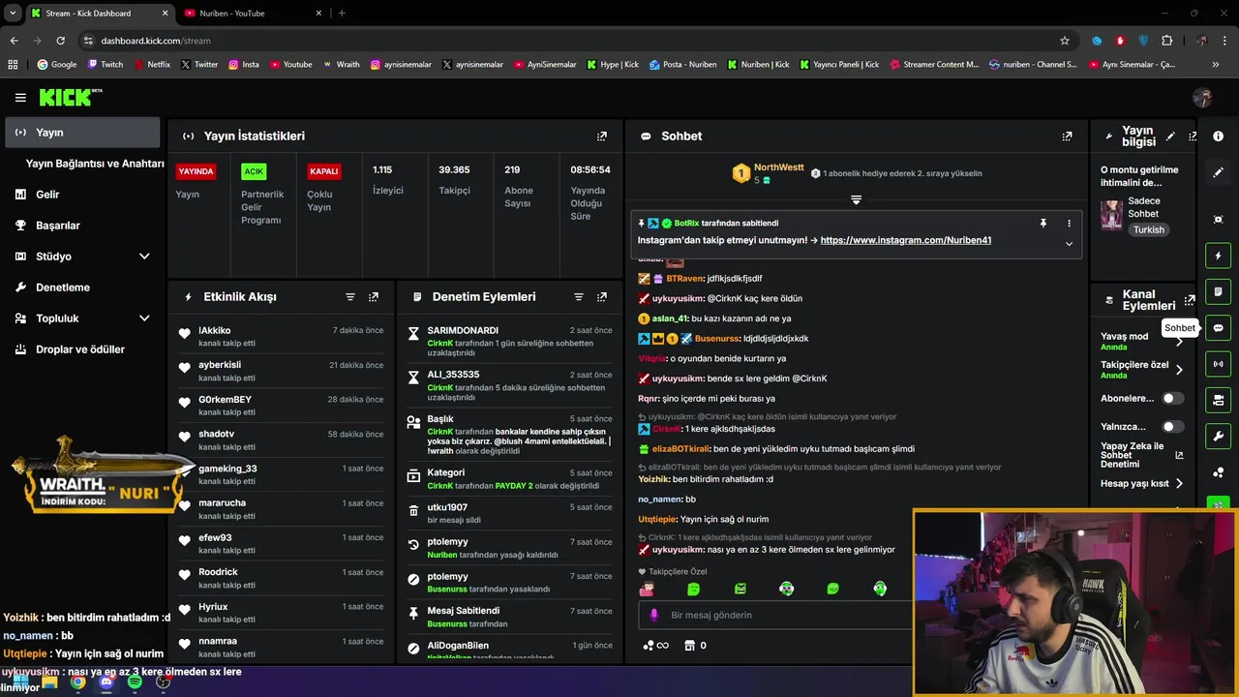Image resolution: width=1239 pixels, height=697 pixels.
Task: Open the Denetim Eylemleri filter
Action: pos(579,297)
